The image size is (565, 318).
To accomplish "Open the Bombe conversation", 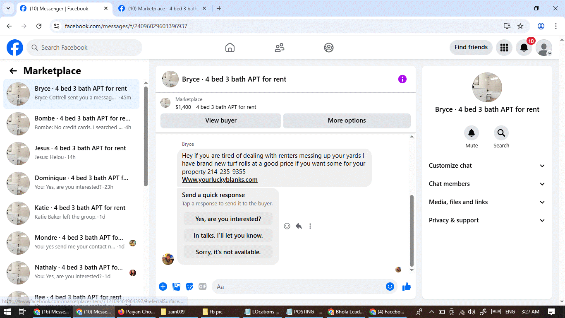I will (x=72, y=124).
